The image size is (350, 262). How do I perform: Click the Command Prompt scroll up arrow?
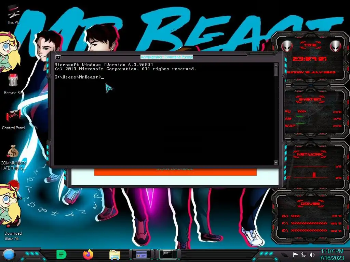pos(276,65)
